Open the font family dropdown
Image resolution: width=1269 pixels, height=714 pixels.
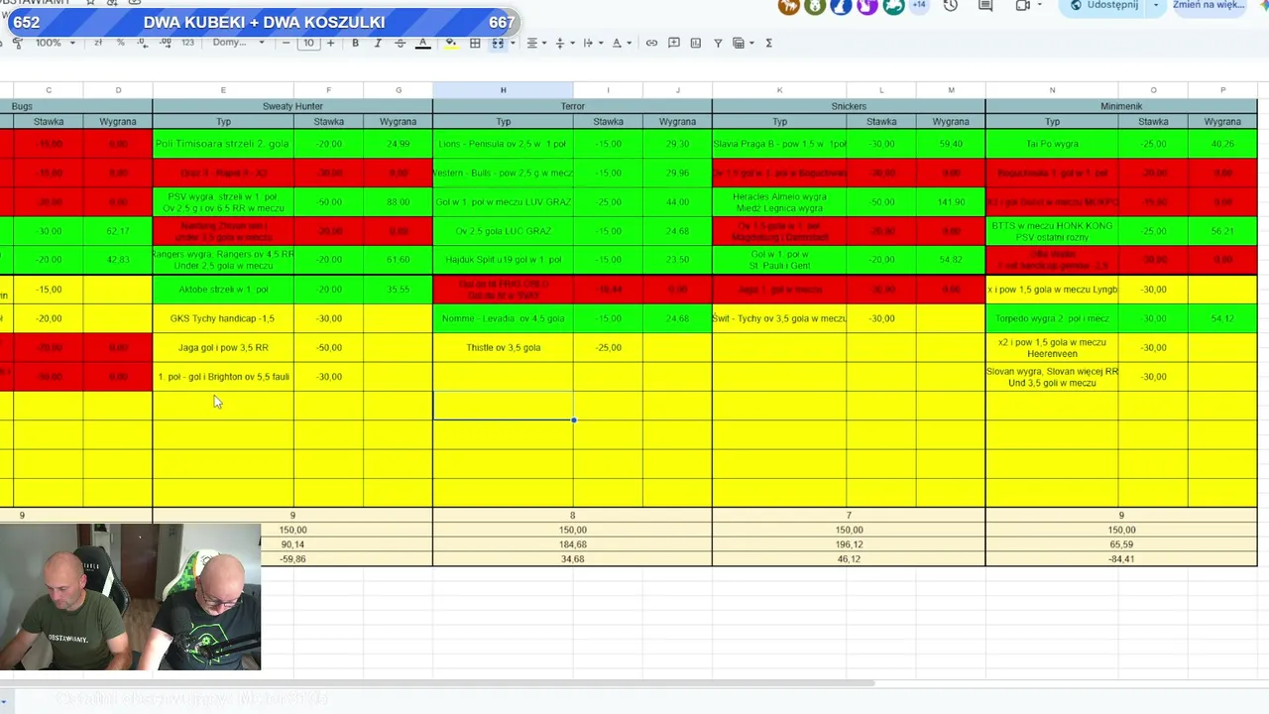(x=239, y=44)
